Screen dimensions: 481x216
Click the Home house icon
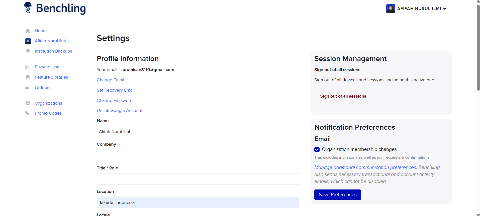(x=28, y=31)
